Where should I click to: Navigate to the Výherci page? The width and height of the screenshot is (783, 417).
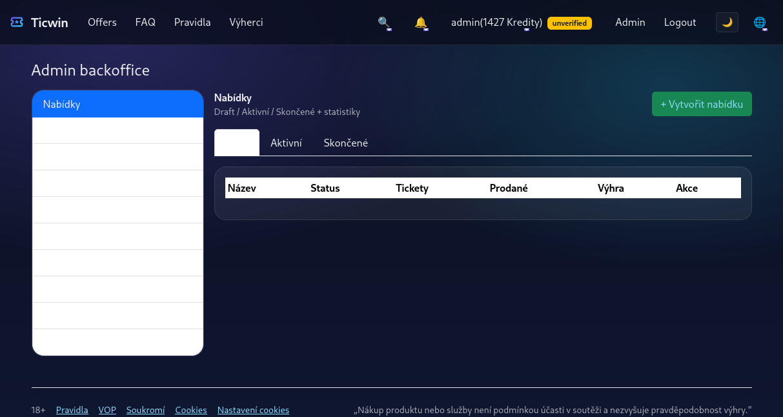246,23
